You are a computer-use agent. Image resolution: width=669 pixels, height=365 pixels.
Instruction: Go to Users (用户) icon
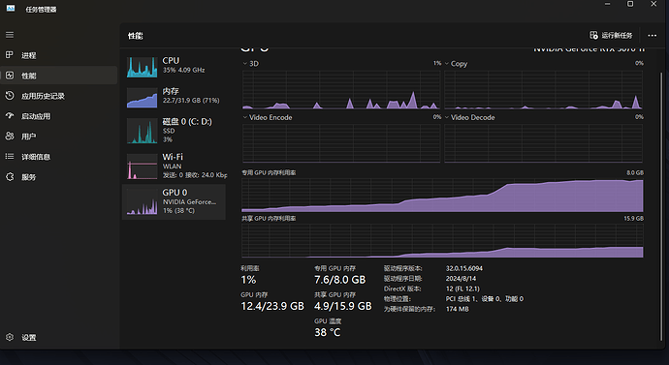tap(10, 137)
